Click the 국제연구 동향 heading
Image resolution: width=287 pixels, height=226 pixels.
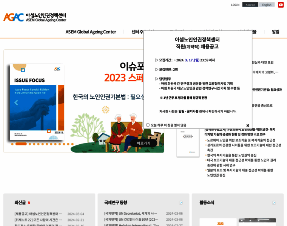point(116,202)
